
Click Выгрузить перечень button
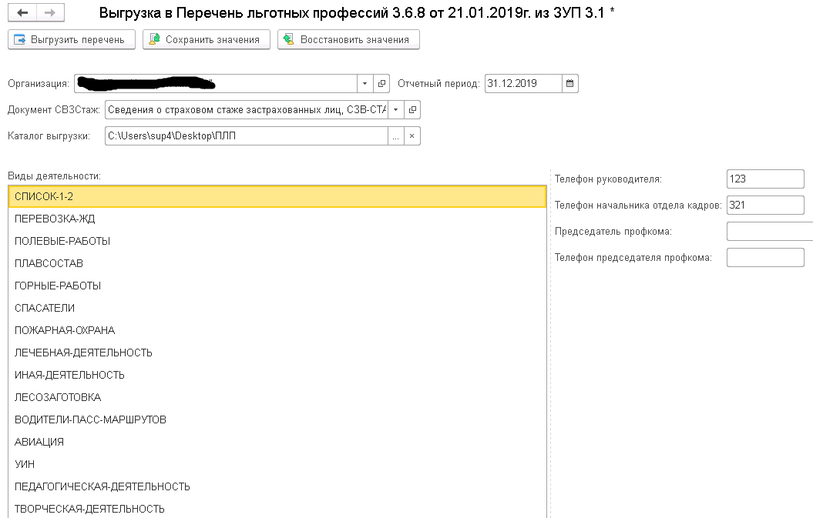[72, 40]
